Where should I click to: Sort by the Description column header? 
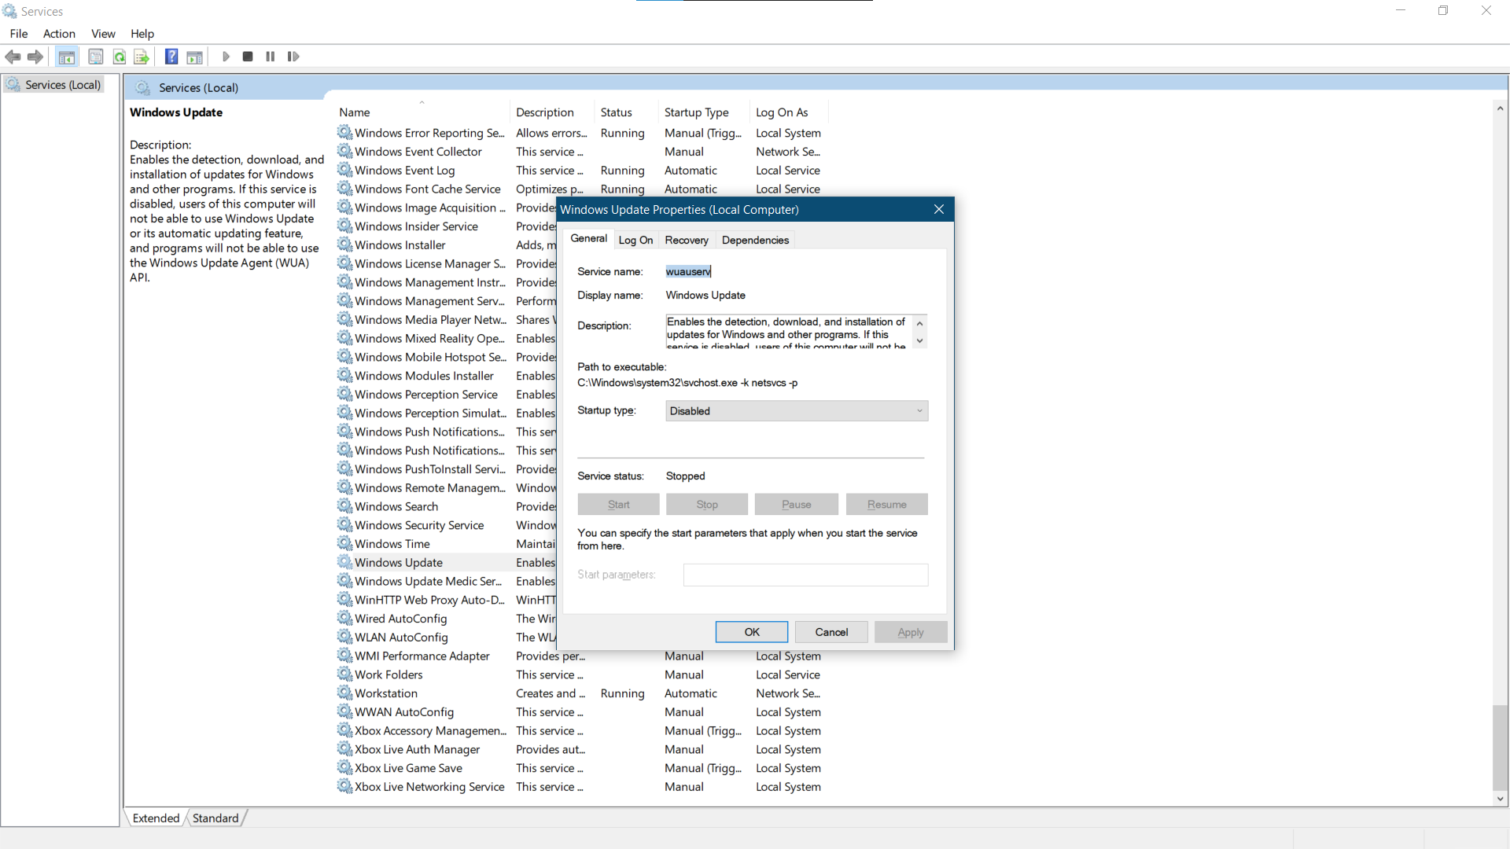tap(552, 112)
